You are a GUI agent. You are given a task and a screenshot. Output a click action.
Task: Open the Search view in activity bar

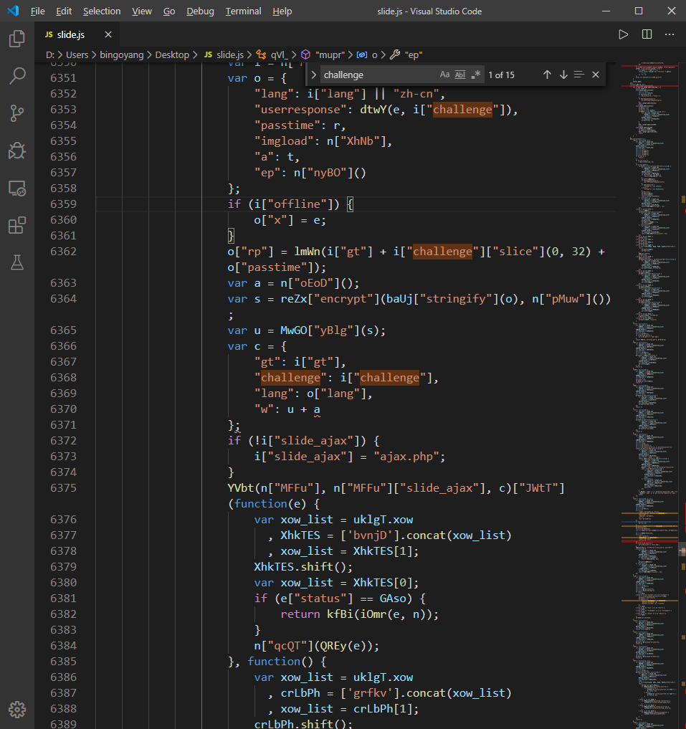(17, 76)
